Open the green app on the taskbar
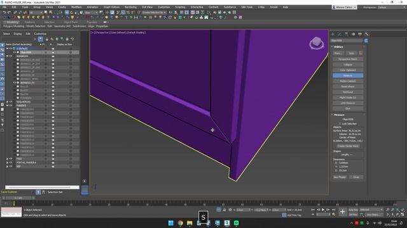This screenshot has width=407, height=228. point(236,223)
